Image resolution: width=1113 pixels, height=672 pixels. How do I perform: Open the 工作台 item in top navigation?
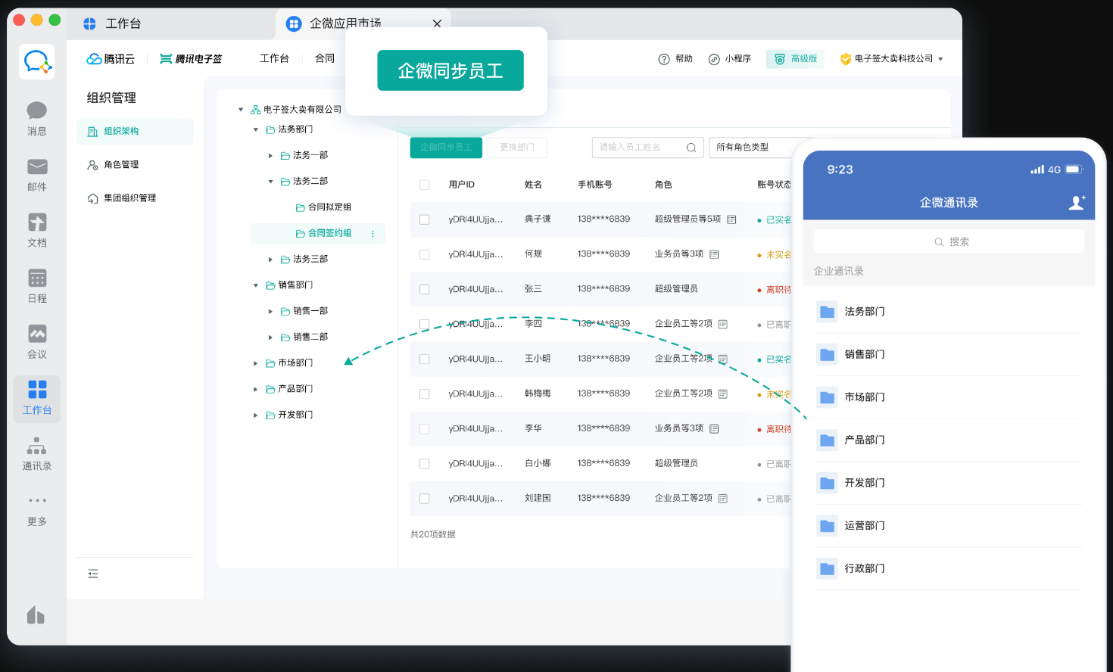[x=274, y=59]
